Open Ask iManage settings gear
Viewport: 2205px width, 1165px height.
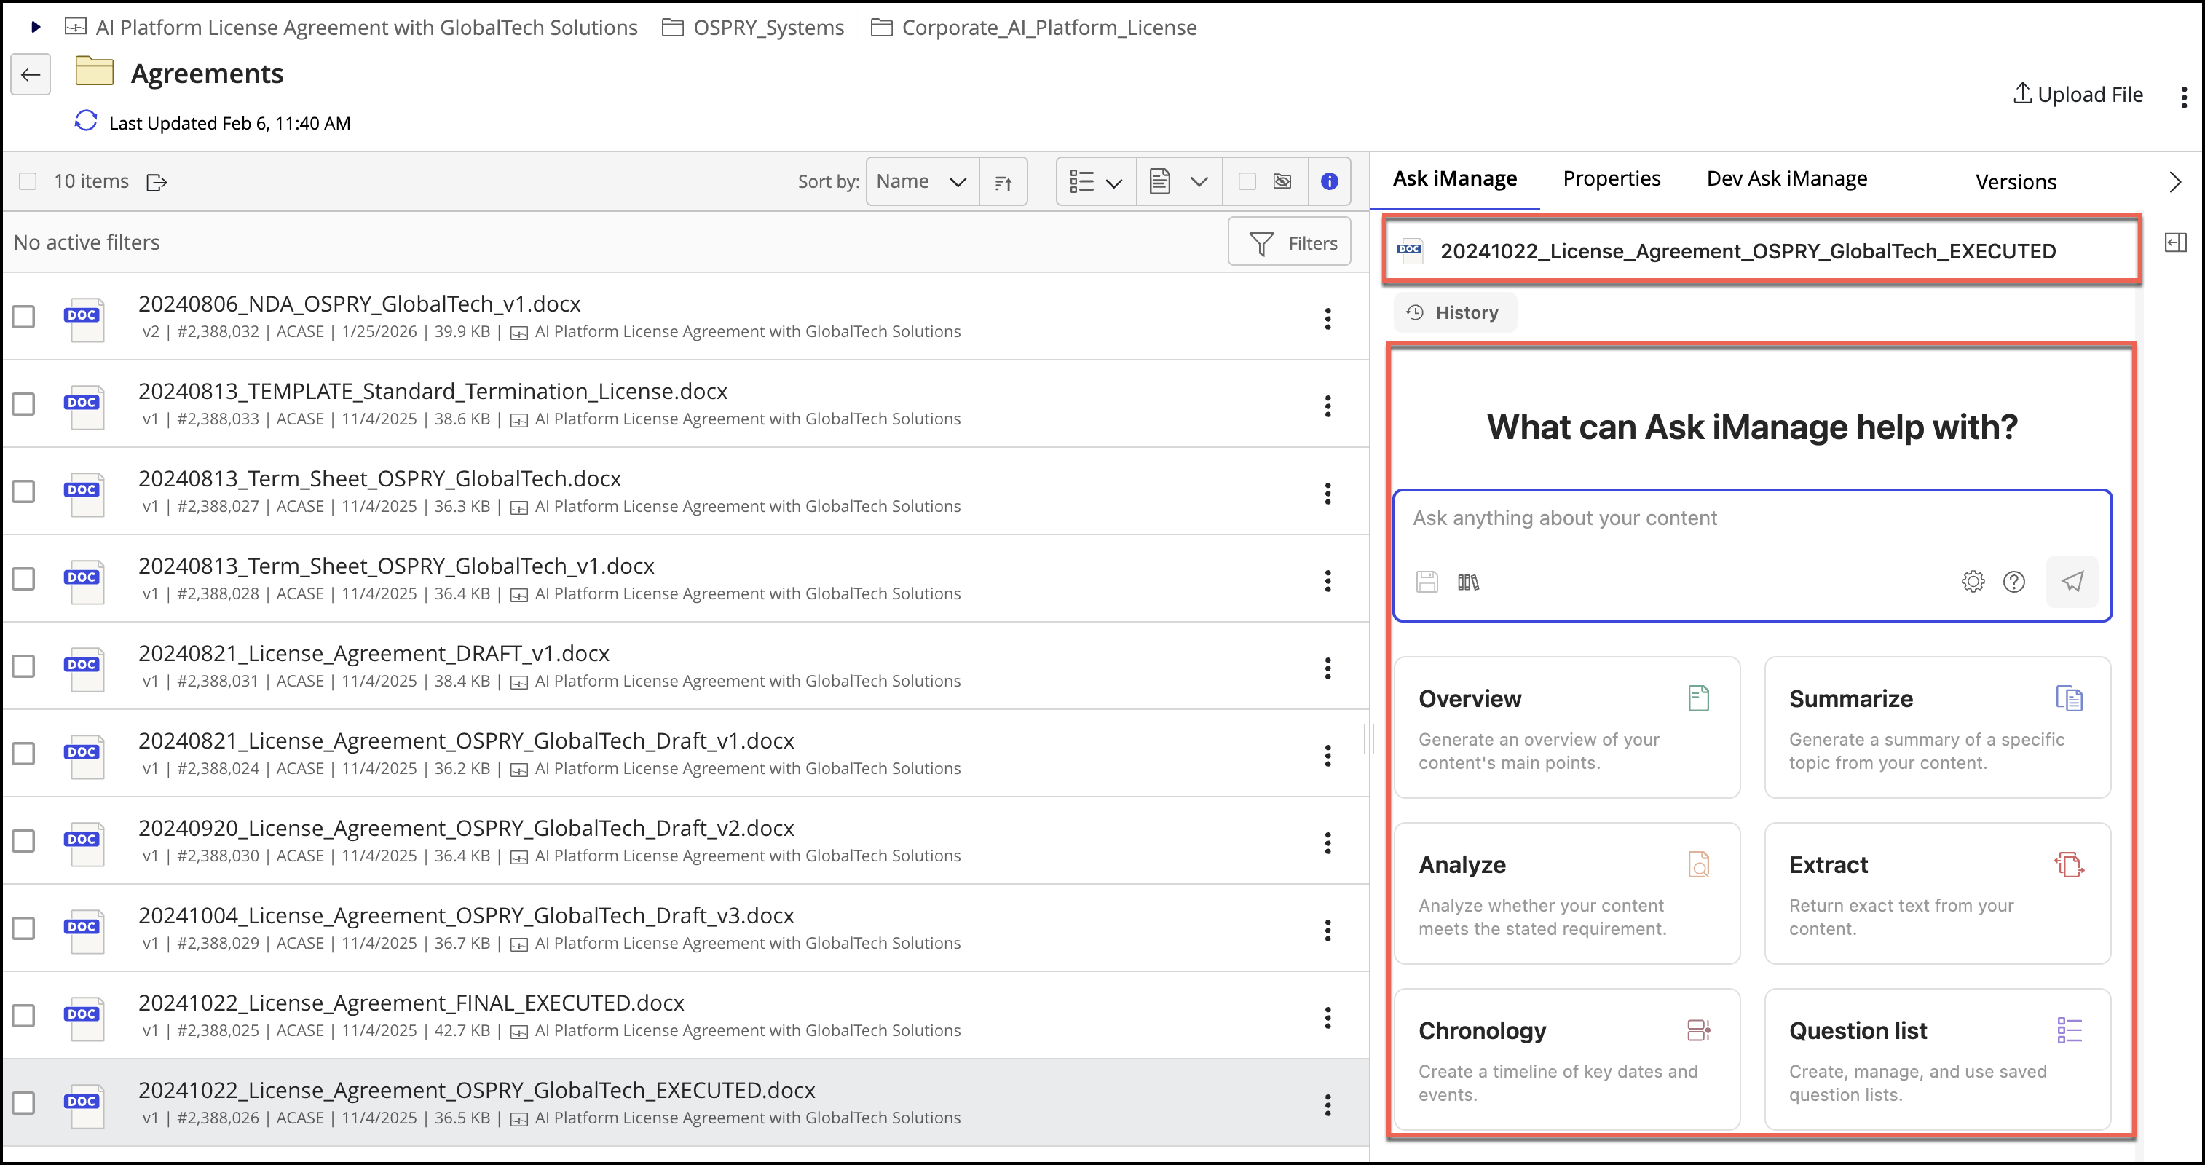[1972, 582]
